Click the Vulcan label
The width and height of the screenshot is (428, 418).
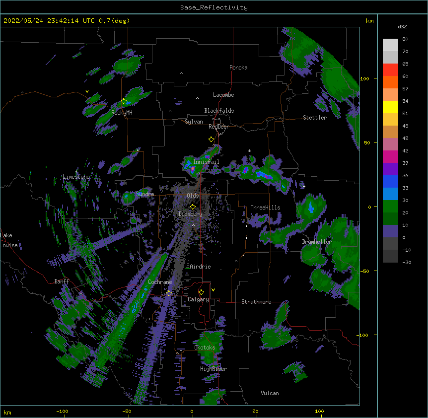(x=270, y=393)
